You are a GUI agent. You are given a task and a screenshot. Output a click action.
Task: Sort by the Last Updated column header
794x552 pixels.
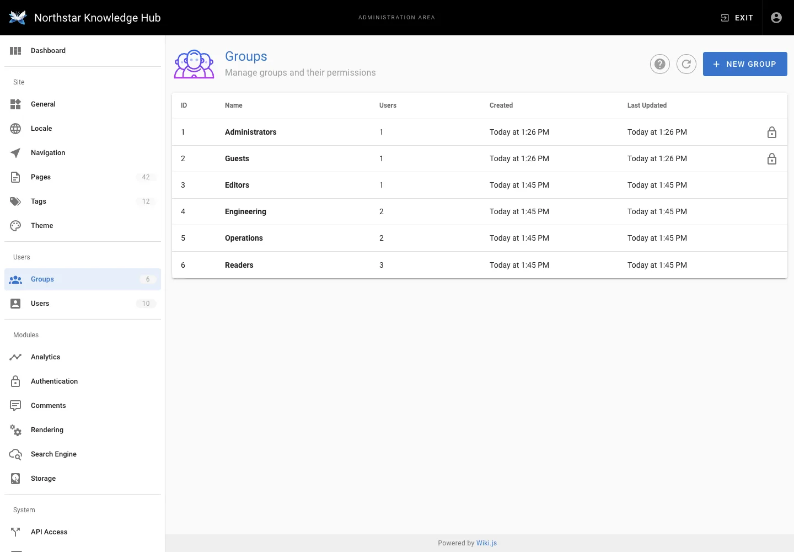[x=647, y=105]
